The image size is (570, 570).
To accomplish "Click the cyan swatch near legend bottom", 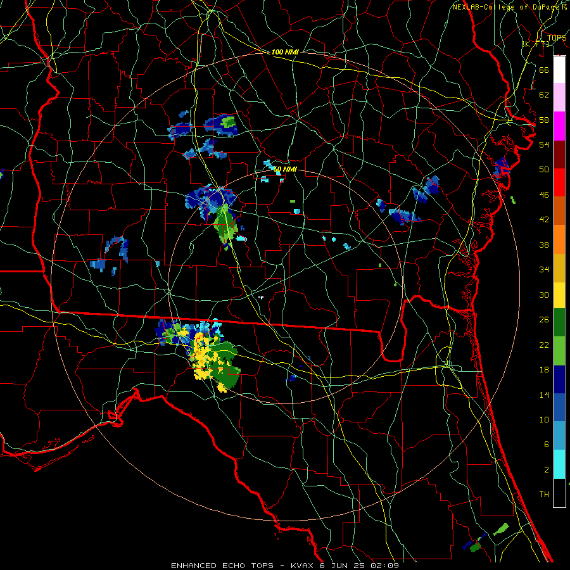I will [x=559, y=464].
